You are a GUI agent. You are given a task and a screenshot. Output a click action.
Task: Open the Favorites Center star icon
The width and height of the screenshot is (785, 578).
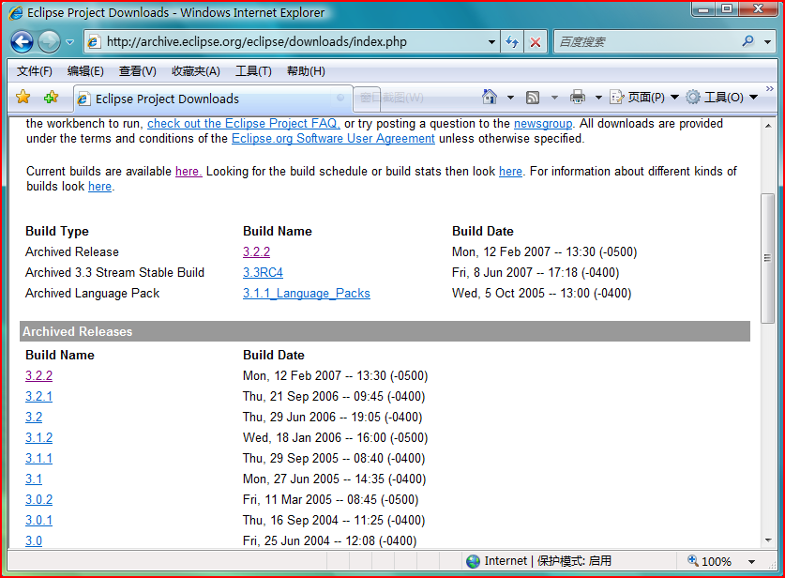coord(23,98)
